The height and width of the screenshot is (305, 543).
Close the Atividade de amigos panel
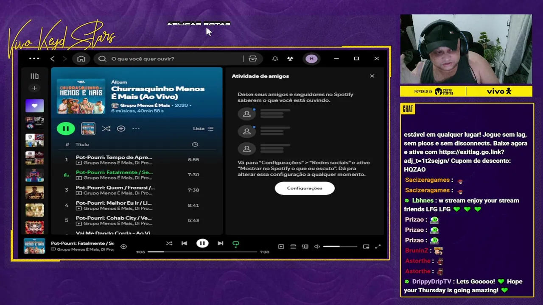click(x=372, y=76)
